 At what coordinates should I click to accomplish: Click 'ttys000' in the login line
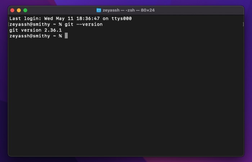point(122,18)
